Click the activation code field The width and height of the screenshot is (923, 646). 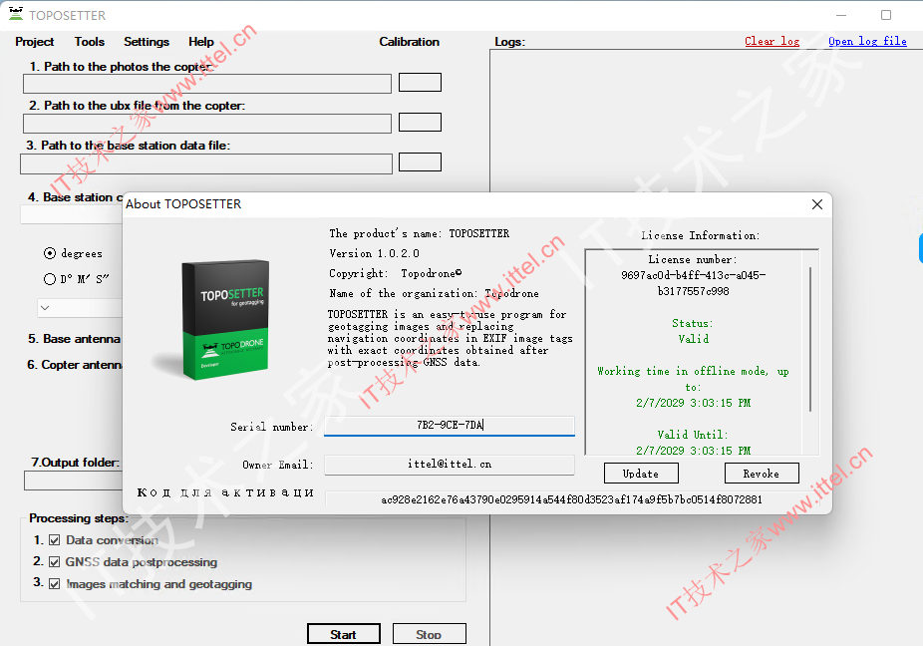(x=571, y=500)
